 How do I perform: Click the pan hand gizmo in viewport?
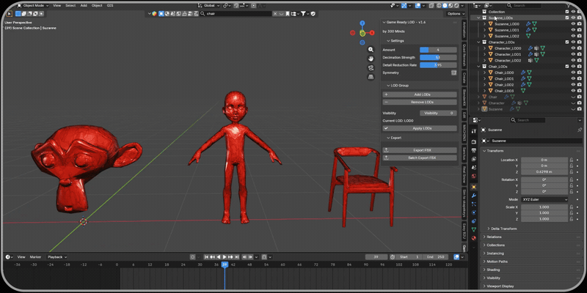click(371, 59)
